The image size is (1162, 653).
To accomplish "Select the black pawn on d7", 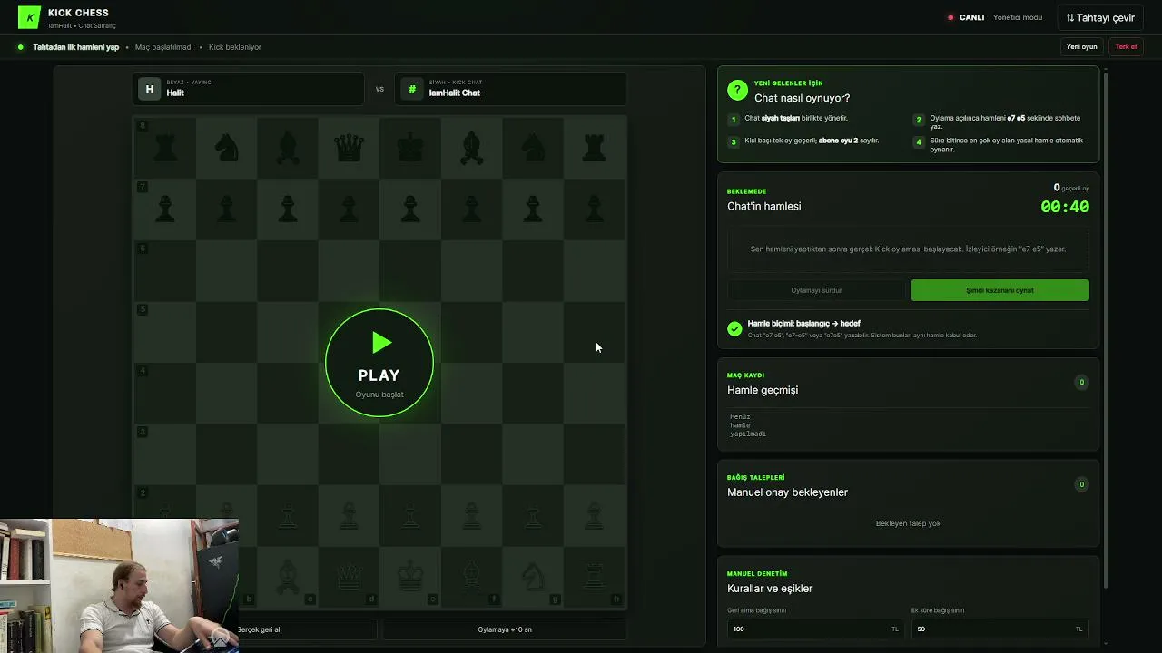I will tap(350, 209).
